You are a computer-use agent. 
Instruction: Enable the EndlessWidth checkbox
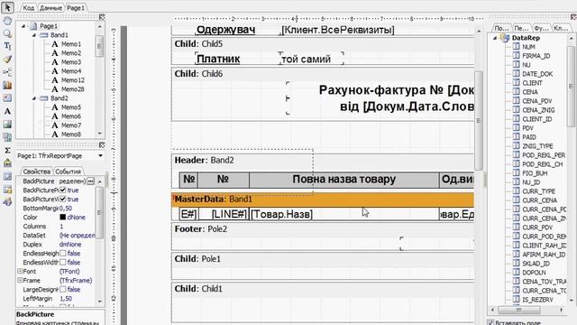point(63,263)
